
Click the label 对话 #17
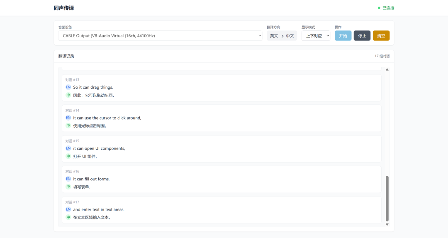(x=72, y=202)
